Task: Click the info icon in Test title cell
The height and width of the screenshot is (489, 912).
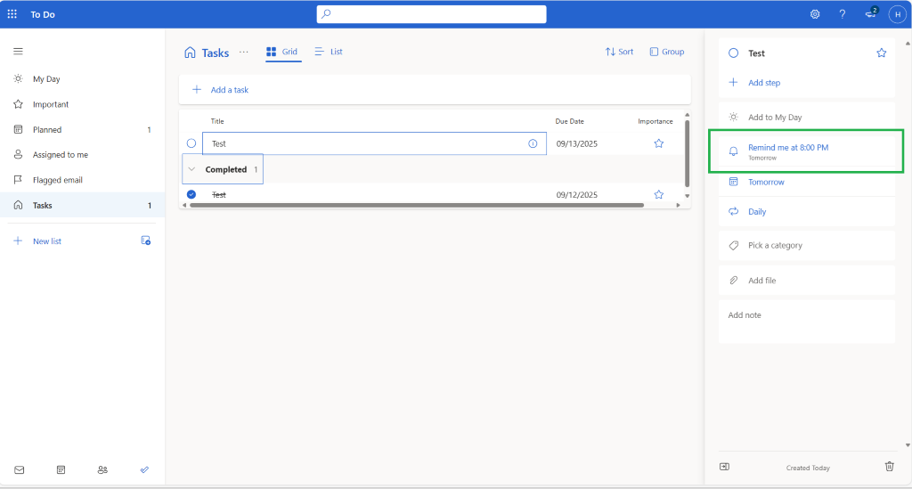Action: click(533, 143)
